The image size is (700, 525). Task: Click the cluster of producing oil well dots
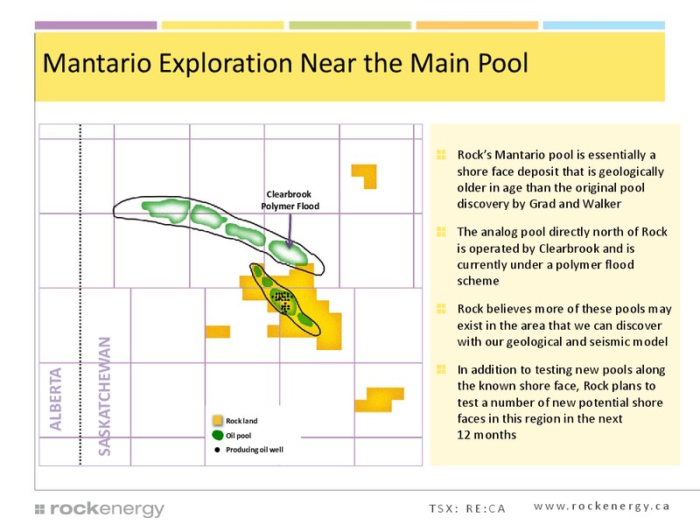[283, 300]
